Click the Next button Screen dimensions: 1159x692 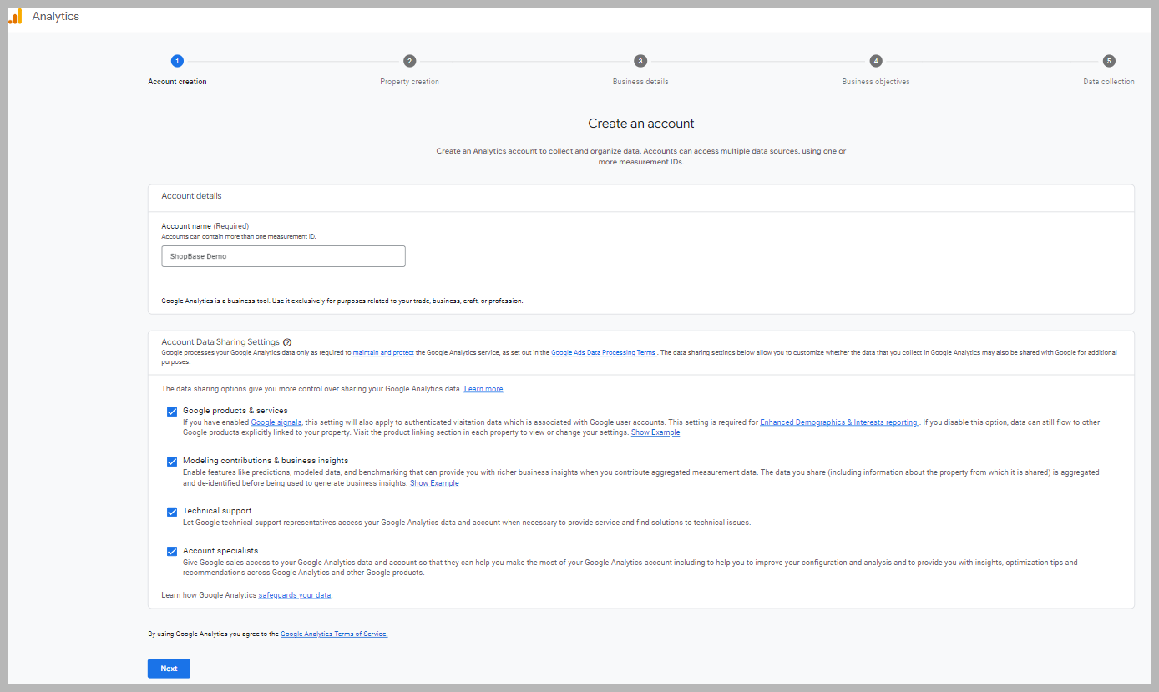click(169, 669)
